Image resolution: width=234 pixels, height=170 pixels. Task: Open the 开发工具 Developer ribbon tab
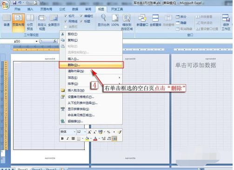(x=117, y=9)
